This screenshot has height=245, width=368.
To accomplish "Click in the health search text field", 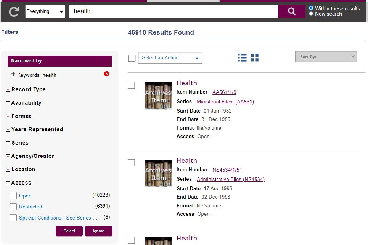I will point(173,11).
